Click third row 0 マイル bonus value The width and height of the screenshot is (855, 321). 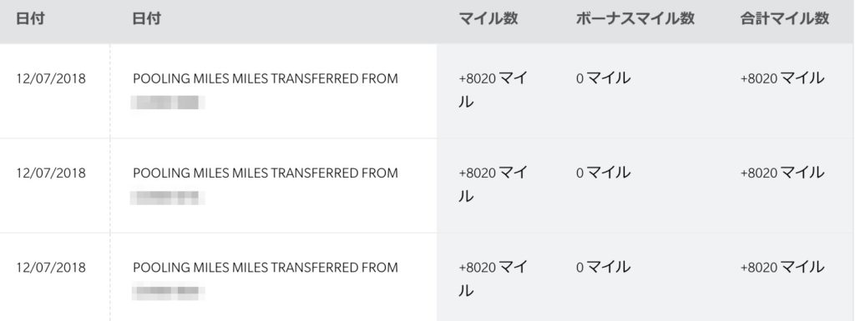[x=603, y=268]
